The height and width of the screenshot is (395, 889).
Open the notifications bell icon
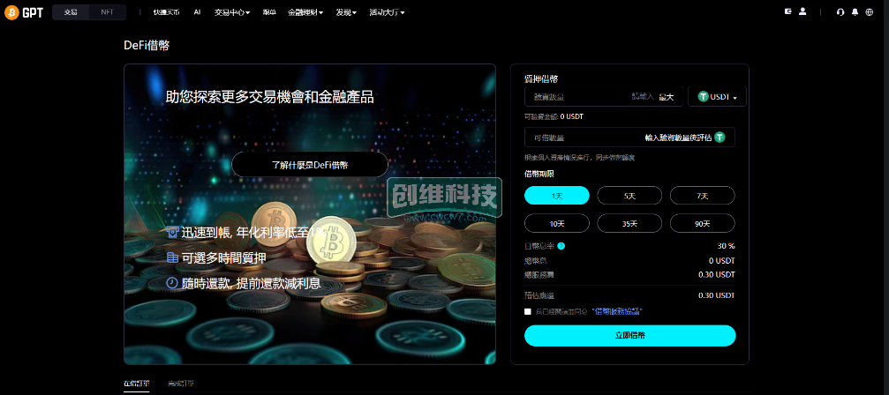[x=855, y=11]
